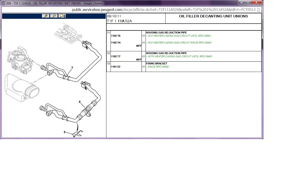Click the NFP label under 1192 Y4
Screen dimensions: 290x186
click(139, 46)
